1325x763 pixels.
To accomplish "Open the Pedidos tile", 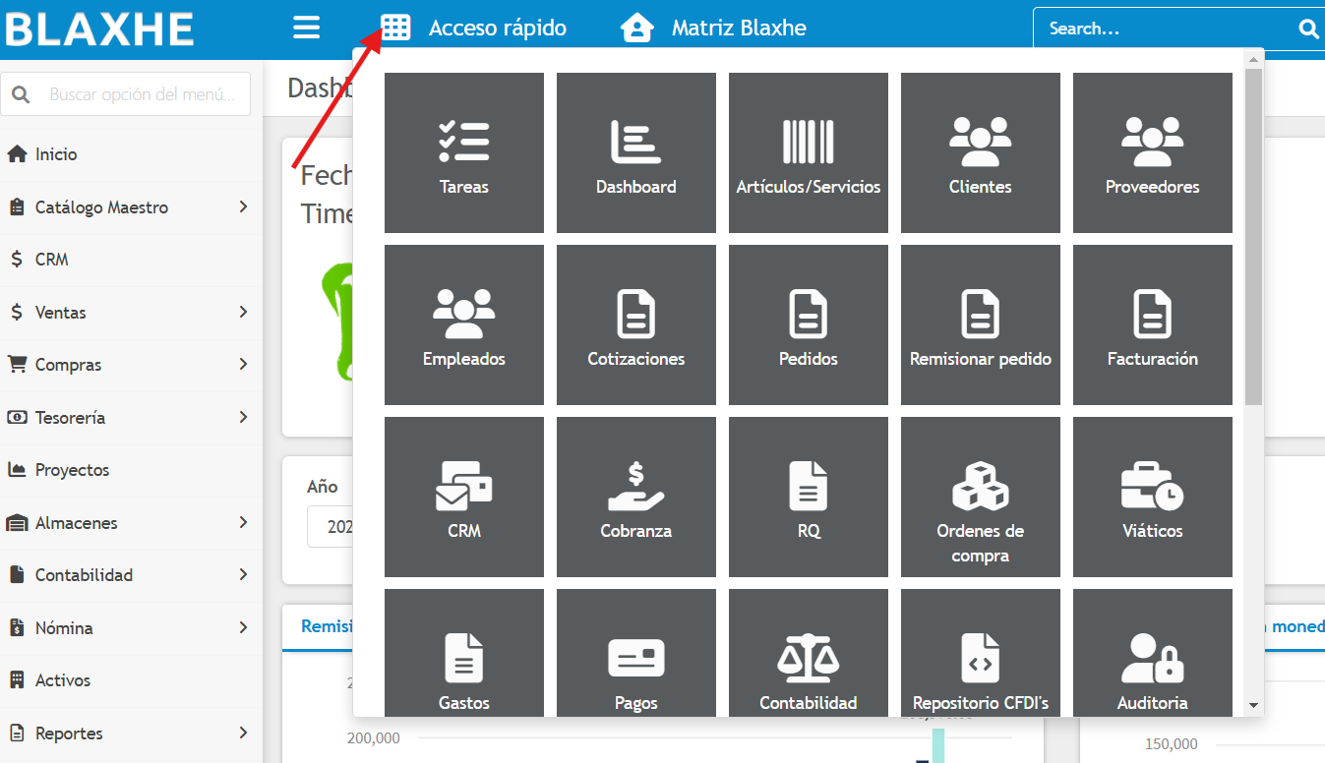I will tap(809, 324).
